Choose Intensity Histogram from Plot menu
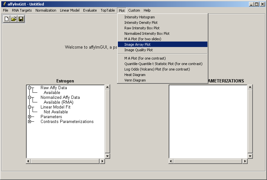Image resolution: width=267 pixels, height=180 pixels. [139, 17]
